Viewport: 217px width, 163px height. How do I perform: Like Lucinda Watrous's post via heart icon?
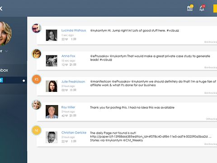[x=66, y=39]
